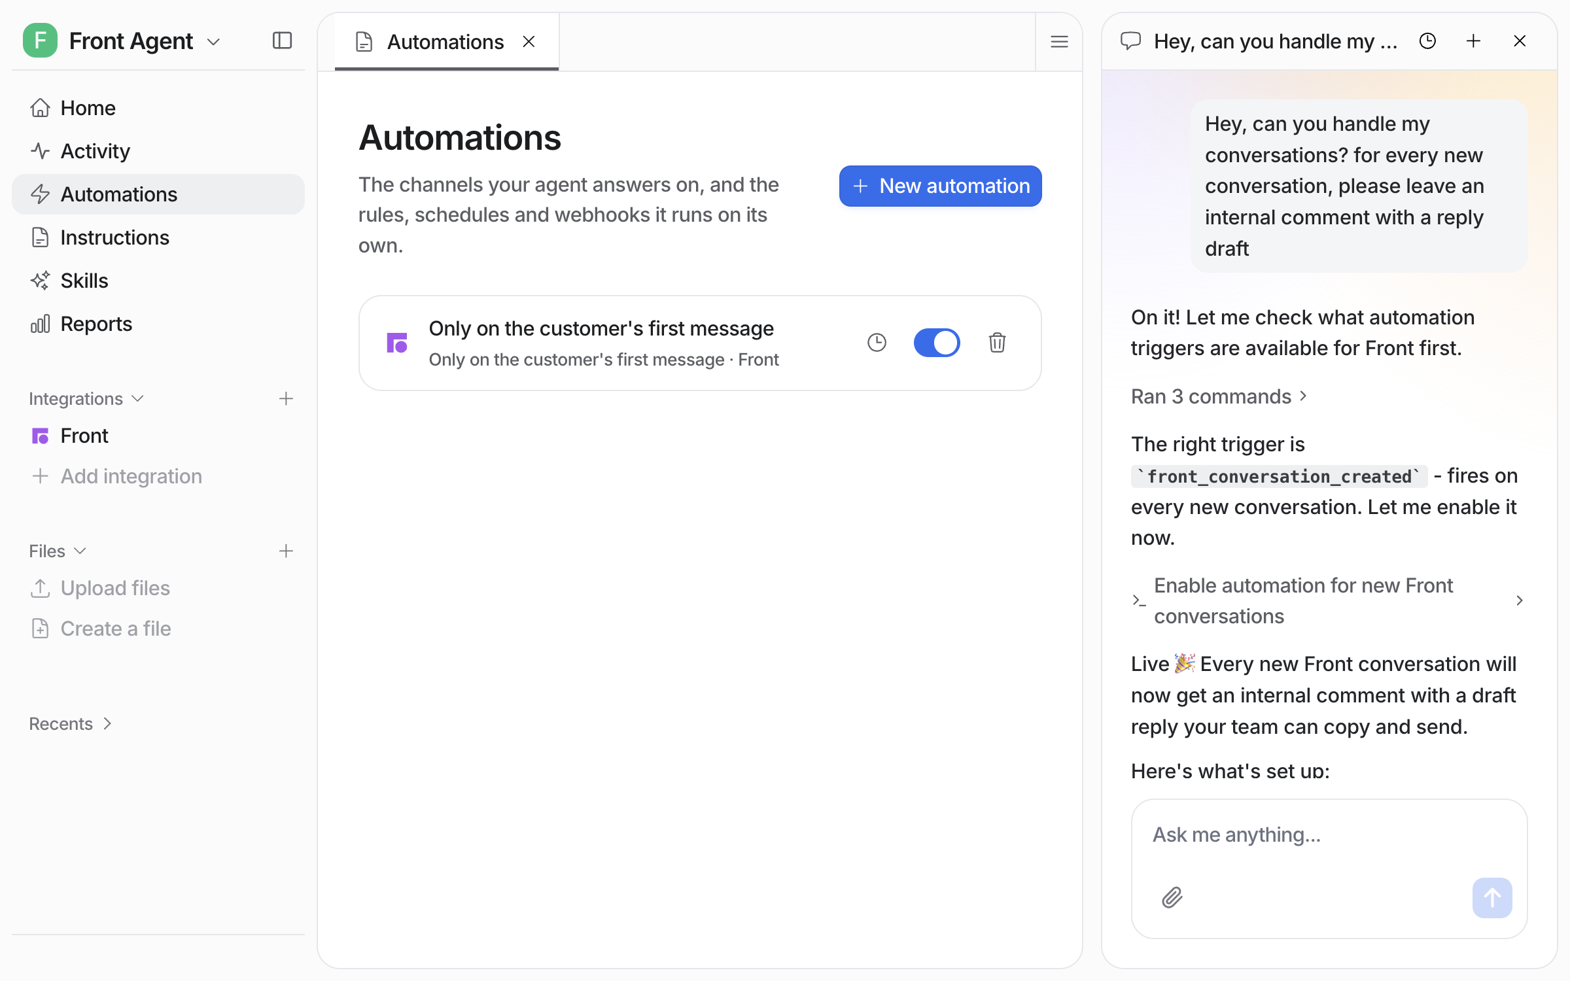The width and height of the screenshot is (1570, 981).
Task: Create a New automation
Action: (x=940, y=186)
